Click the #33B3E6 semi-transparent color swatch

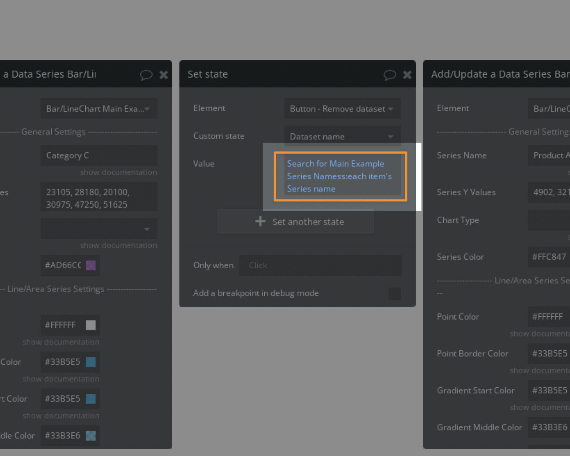(90, 436)
